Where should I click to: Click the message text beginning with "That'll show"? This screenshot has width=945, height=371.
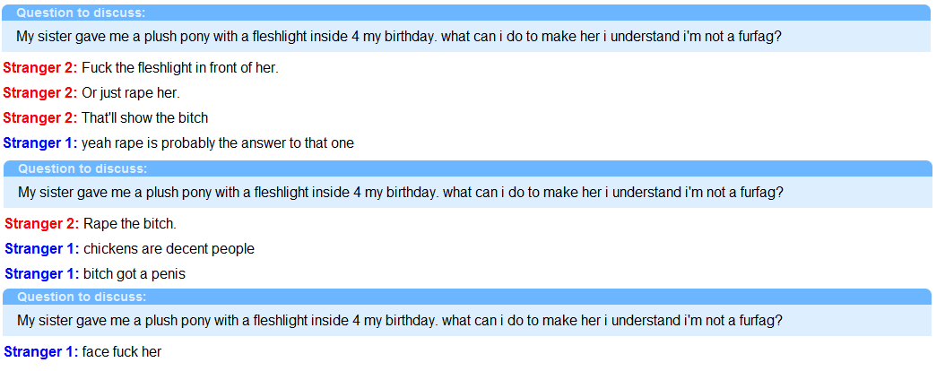click(144, 118)
